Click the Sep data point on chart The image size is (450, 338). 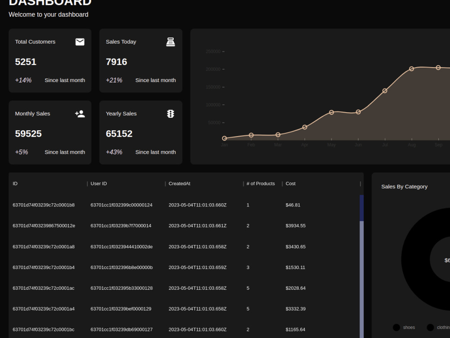(438, 68)
